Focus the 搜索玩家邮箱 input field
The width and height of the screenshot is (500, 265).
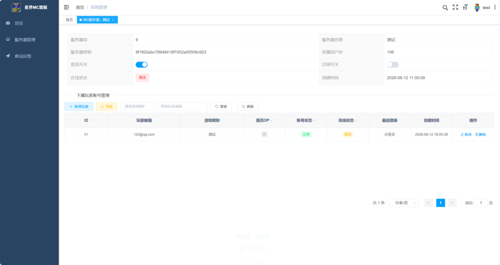pos(182,106)
